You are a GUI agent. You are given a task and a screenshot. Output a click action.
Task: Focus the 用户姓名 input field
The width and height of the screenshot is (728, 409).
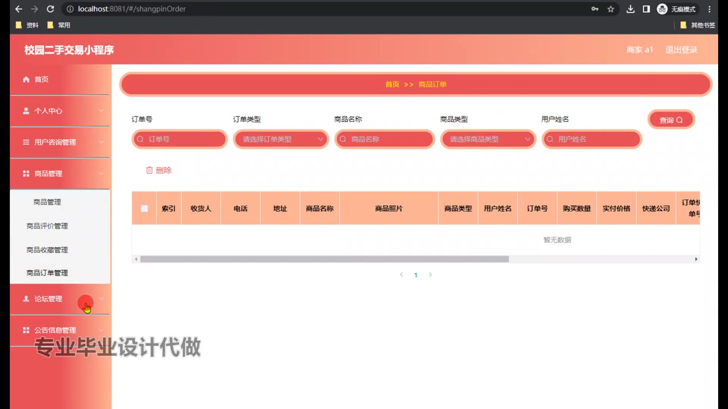[x=591, y=139]
